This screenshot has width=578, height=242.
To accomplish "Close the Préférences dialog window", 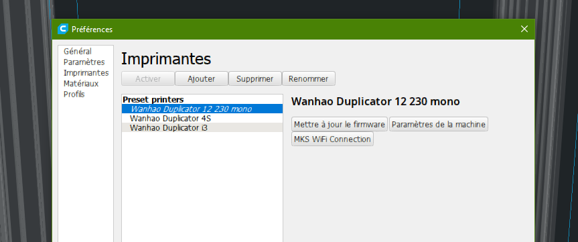I will (524, 29).
